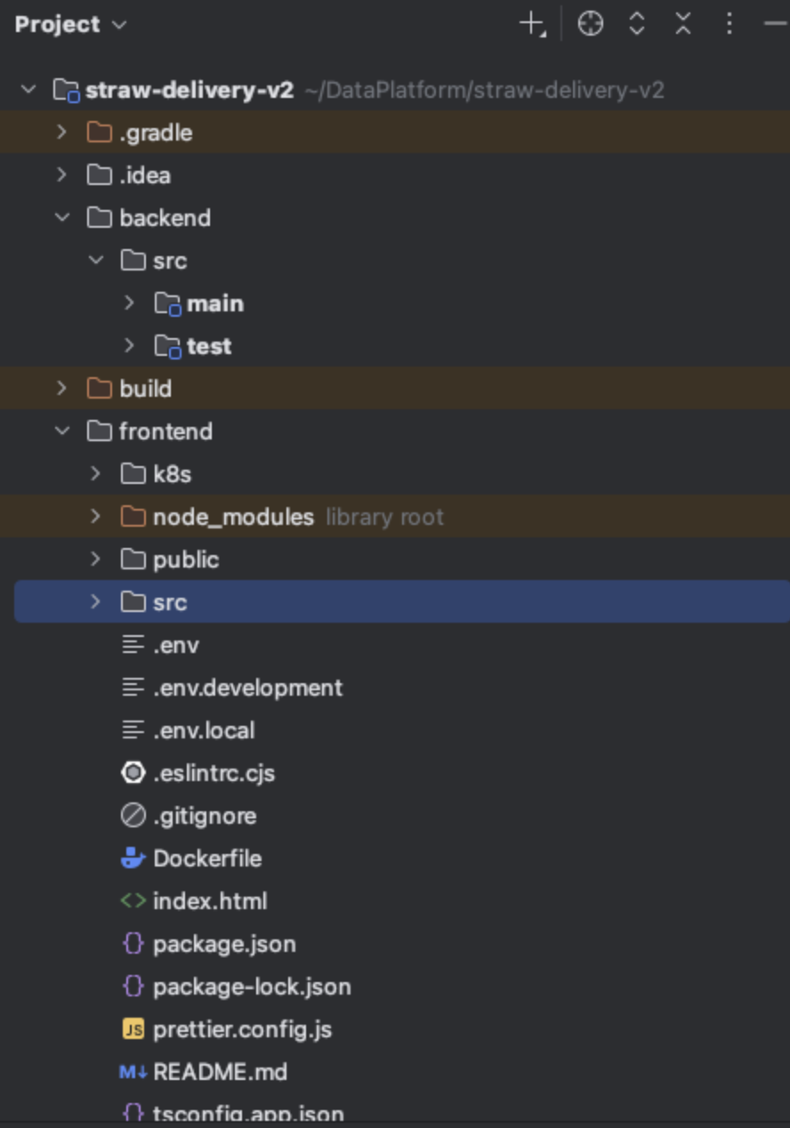Screen dimensions: 790x1128
Task: Open the Project view dropdown
Action: pyautogui.click(x=71, y=24)
